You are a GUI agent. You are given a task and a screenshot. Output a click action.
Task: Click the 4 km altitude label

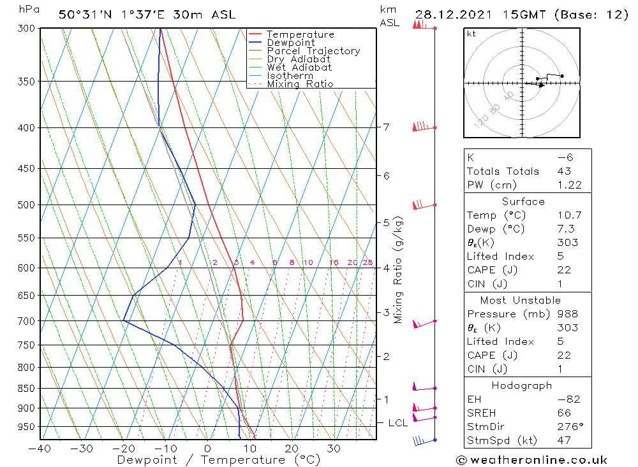(386, 268)
